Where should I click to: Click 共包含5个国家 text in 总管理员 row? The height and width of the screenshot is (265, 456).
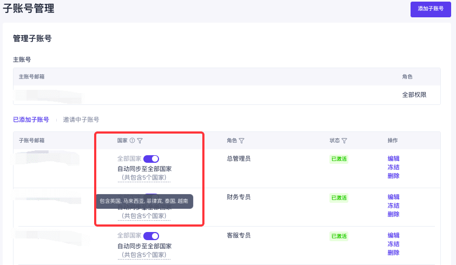(144, 177)
